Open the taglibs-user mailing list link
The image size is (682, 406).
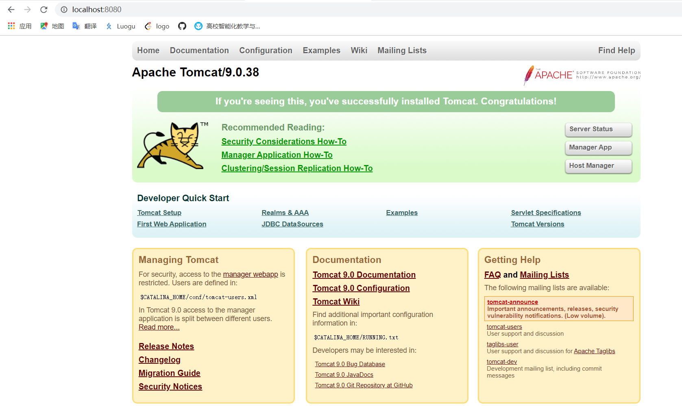[502, 344]
